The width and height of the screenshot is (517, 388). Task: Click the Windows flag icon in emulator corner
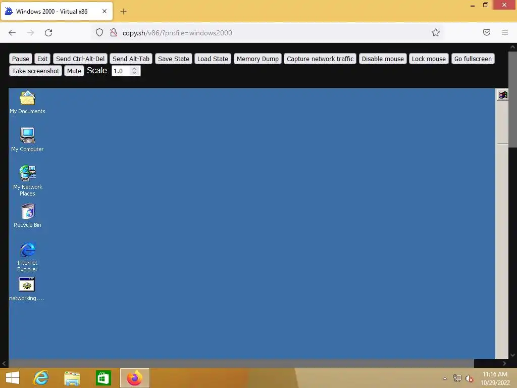(x=503, y=95)
